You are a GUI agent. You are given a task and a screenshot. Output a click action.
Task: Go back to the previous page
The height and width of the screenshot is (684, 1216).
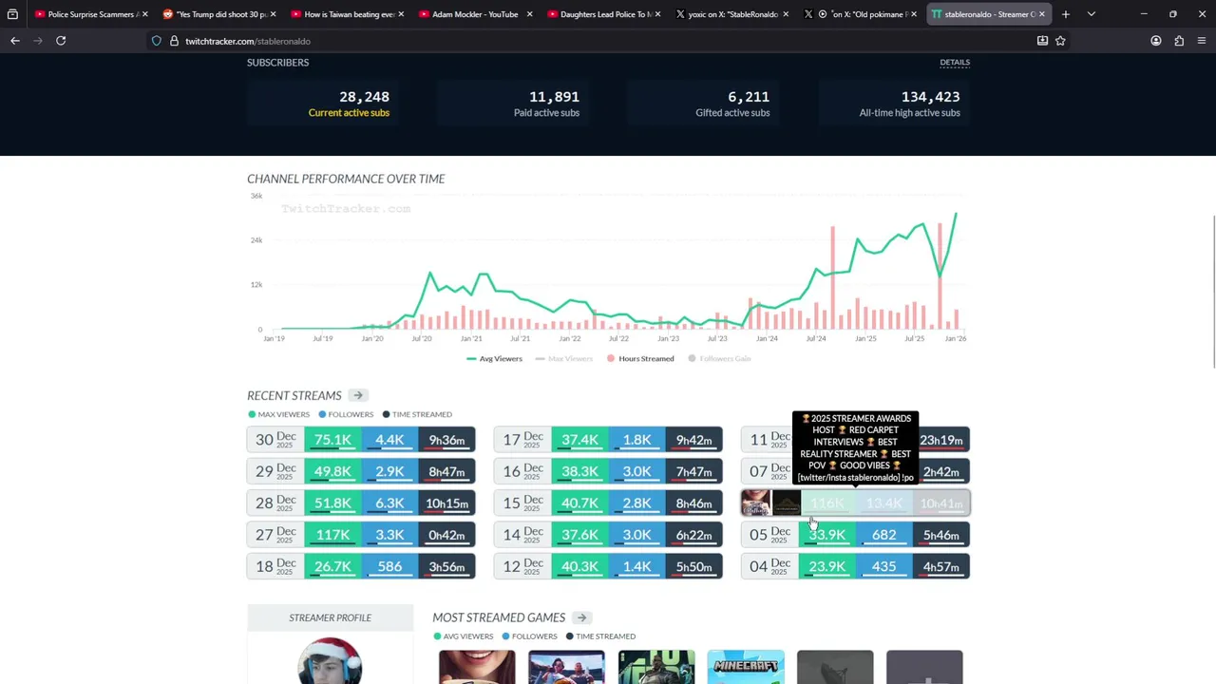(15, 41)
